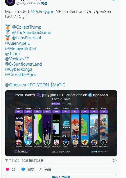
Task: Open the @0xSunflowerLand mention
Action: click(x=24, y=64)
